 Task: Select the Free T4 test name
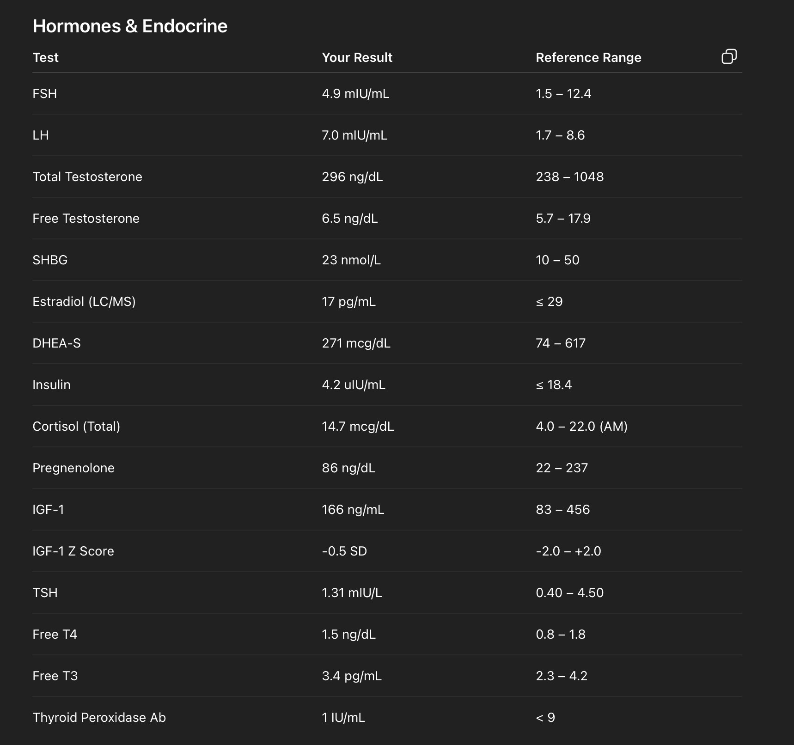[55, 635]
